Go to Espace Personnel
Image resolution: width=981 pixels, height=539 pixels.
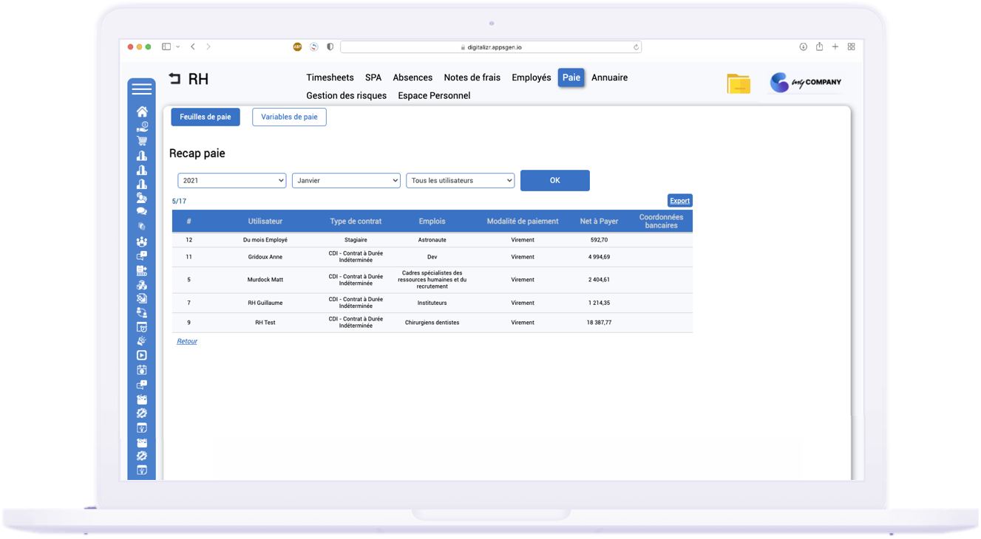(x=434, y=95)
